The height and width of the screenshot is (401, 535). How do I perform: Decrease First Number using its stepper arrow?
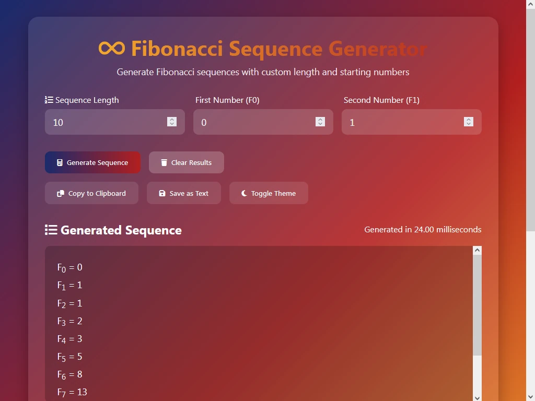point(320,125)
